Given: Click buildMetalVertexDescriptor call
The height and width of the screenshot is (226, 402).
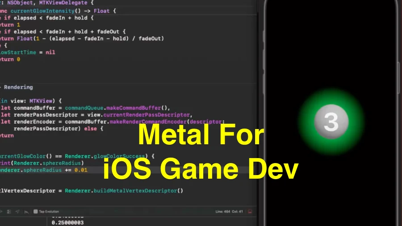Looking at the screenshot, I should coord(135,191).
